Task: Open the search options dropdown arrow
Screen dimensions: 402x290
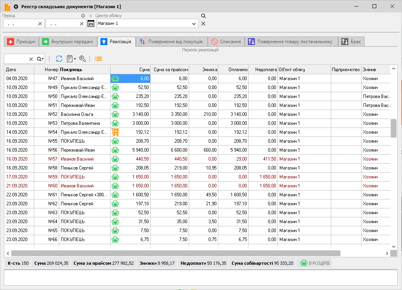Action: (x=40, y=59)
